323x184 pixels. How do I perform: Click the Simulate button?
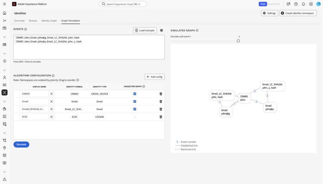(x=21, y=144)
